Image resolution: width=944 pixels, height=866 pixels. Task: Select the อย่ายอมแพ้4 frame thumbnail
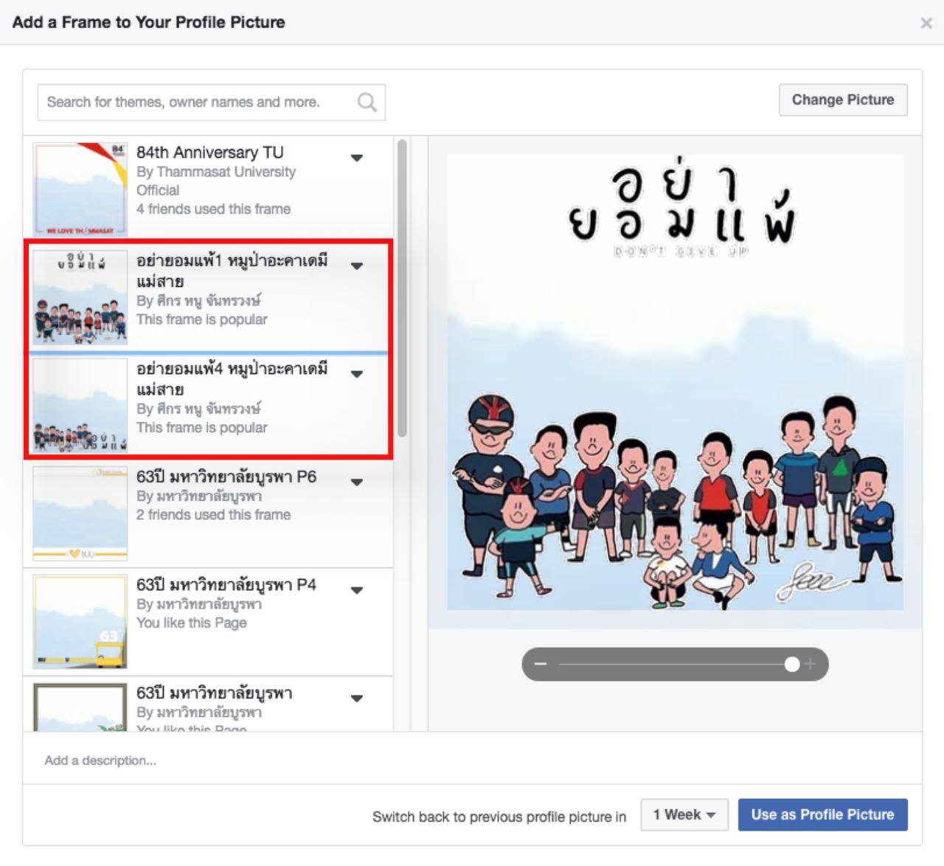80,405
